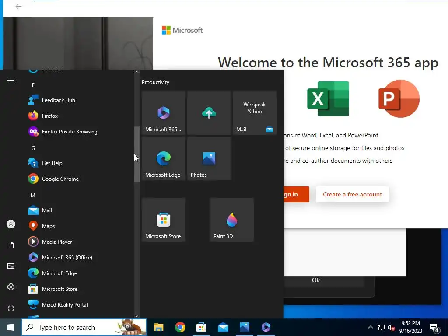Screen dimensions: 448x336
Task: Click the Power button in Start
Action: coord(11,308)
